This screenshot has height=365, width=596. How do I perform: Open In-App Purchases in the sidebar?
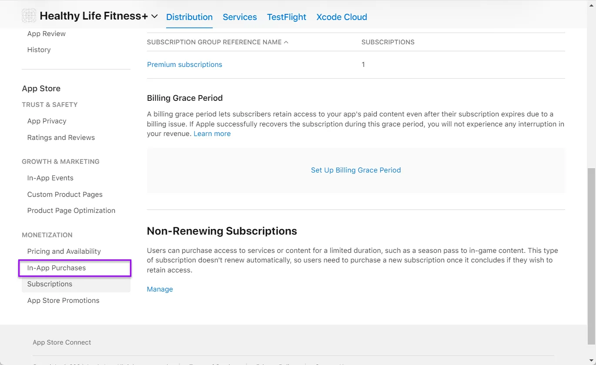(57, 268)
